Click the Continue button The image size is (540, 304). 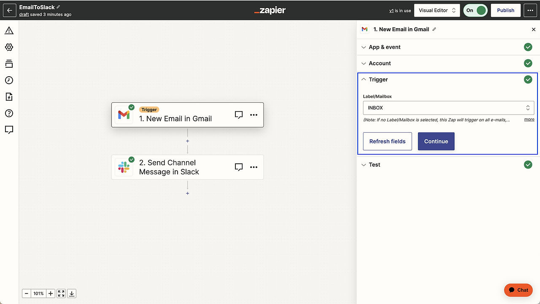click(x=436, y=141)
